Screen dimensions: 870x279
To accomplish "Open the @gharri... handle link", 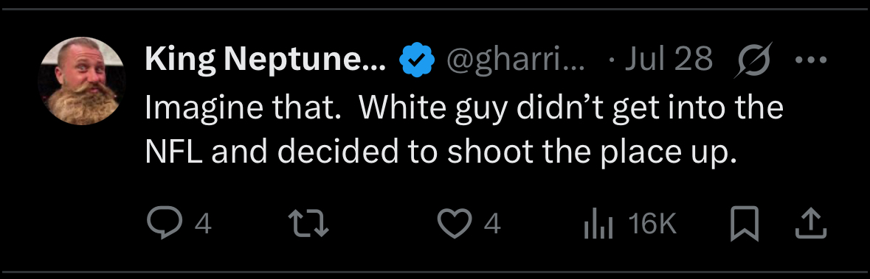I will [516, 60].
